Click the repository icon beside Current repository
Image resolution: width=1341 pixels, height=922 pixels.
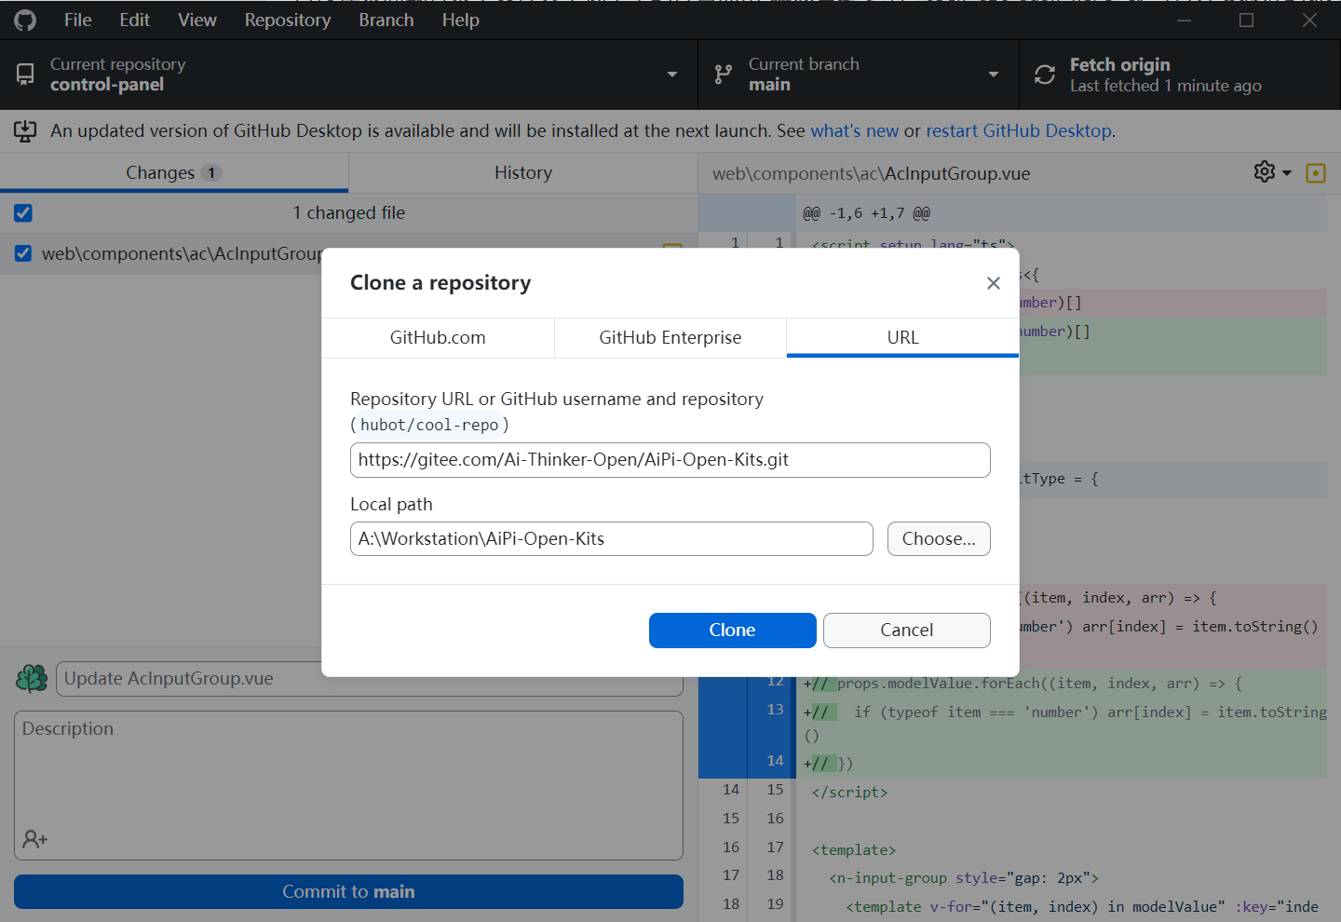pyautogui.click(x=25, y=75)
